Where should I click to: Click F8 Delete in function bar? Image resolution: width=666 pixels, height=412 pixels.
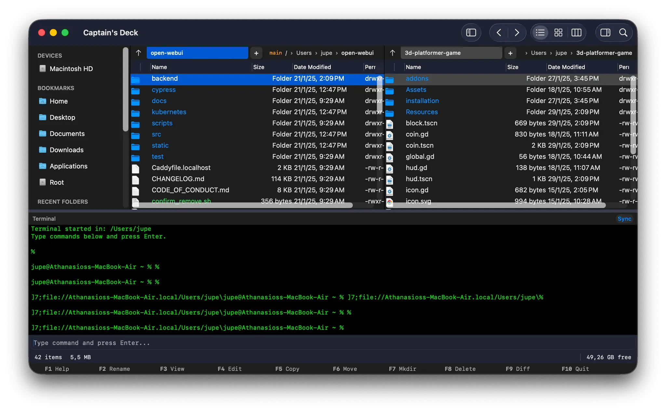coord(460,369)
